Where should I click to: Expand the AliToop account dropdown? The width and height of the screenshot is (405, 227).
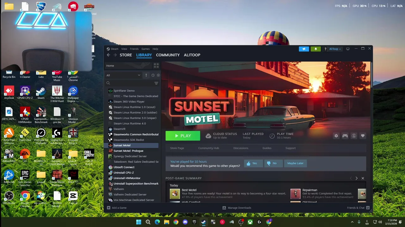(x=335, y=49)
